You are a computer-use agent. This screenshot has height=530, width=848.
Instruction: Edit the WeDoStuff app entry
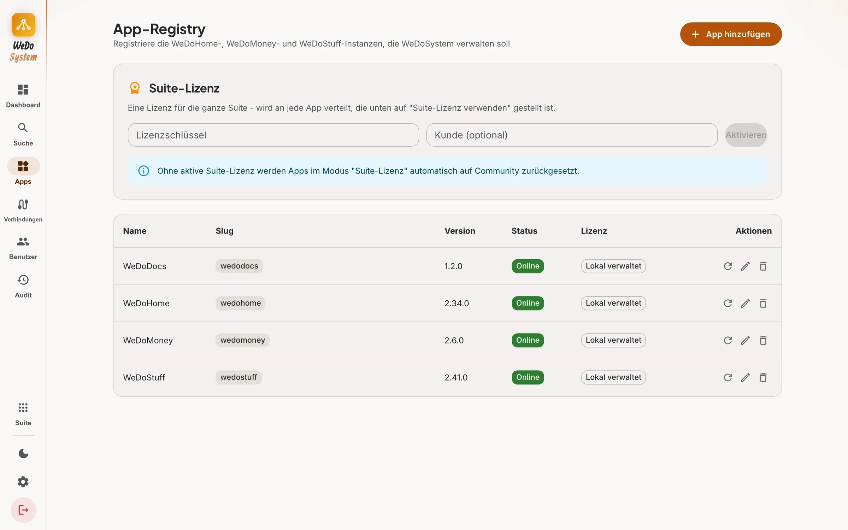pyautogui.click(x=746, y=377)
